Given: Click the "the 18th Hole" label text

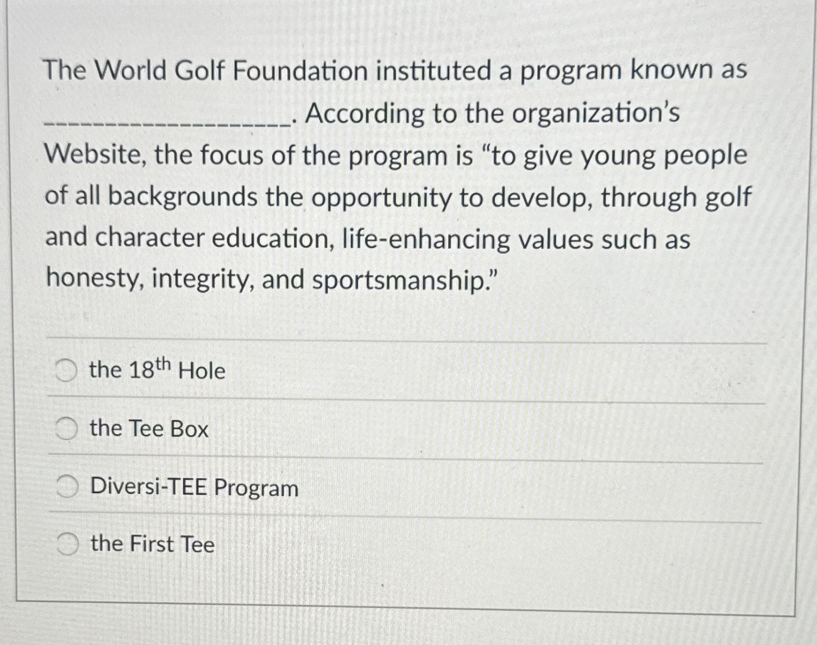Looking at the screenshot, I should (157, 370).
